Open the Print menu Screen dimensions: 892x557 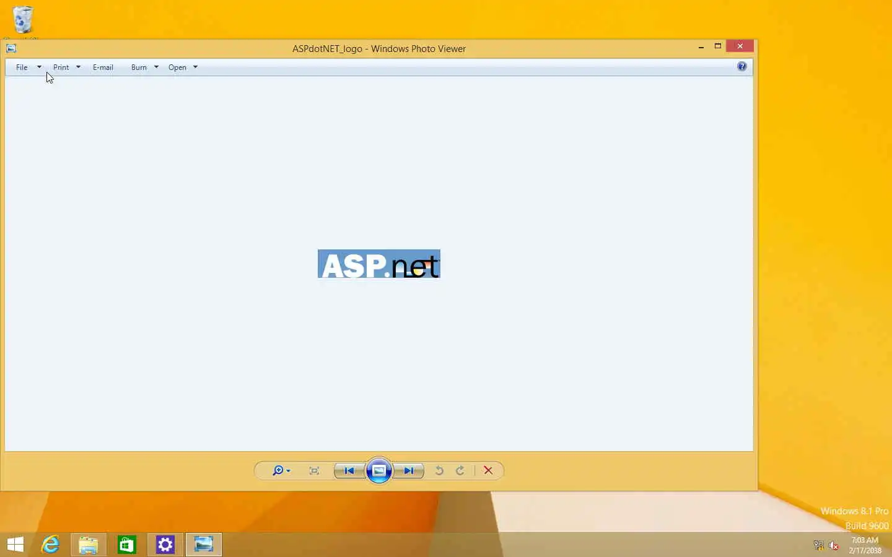61,67
